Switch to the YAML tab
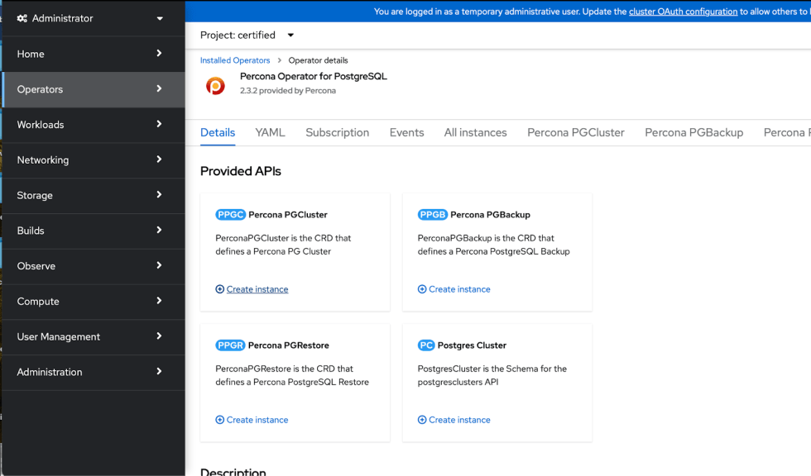This screenshot has height=476, width=811. tap(270, 132)
